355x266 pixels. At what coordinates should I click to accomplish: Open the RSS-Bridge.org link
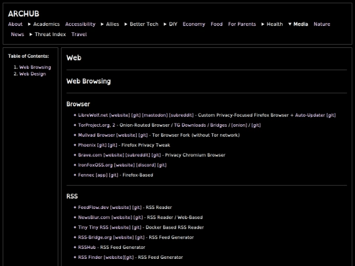tap(95, 237)
